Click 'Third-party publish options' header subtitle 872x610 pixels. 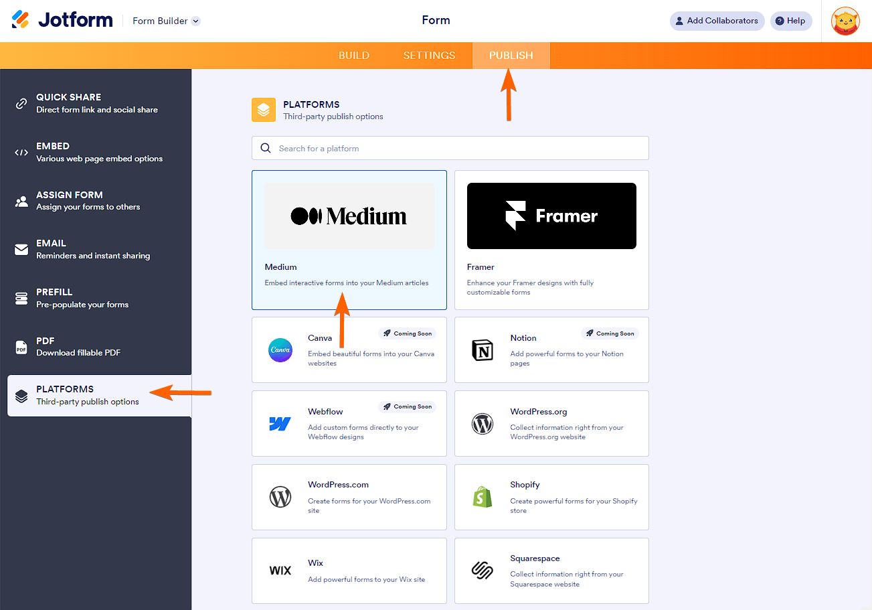click(333, 117)
